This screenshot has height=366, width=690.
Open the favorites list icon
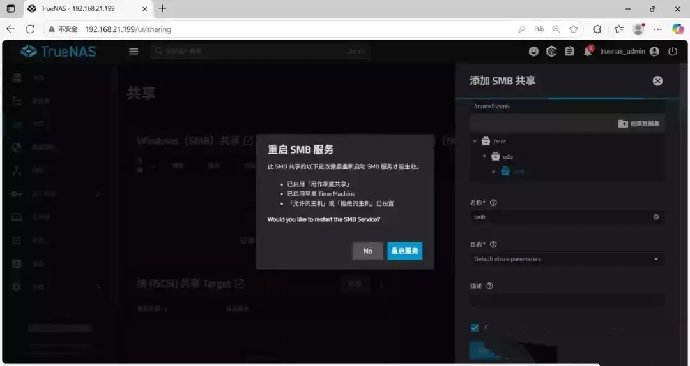click(x=618, y=29)
